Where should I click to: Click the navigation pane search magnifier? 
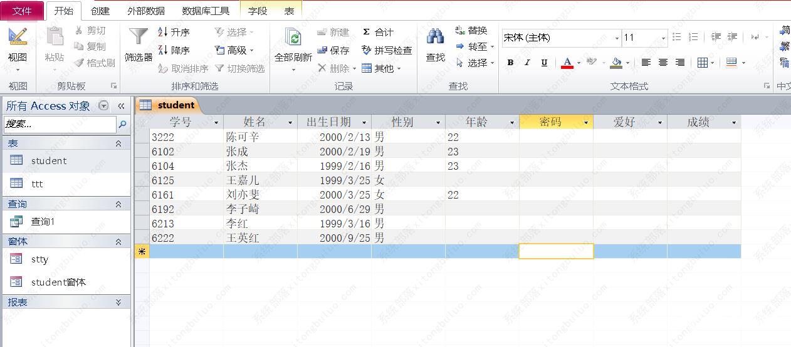tap(123, 124)
